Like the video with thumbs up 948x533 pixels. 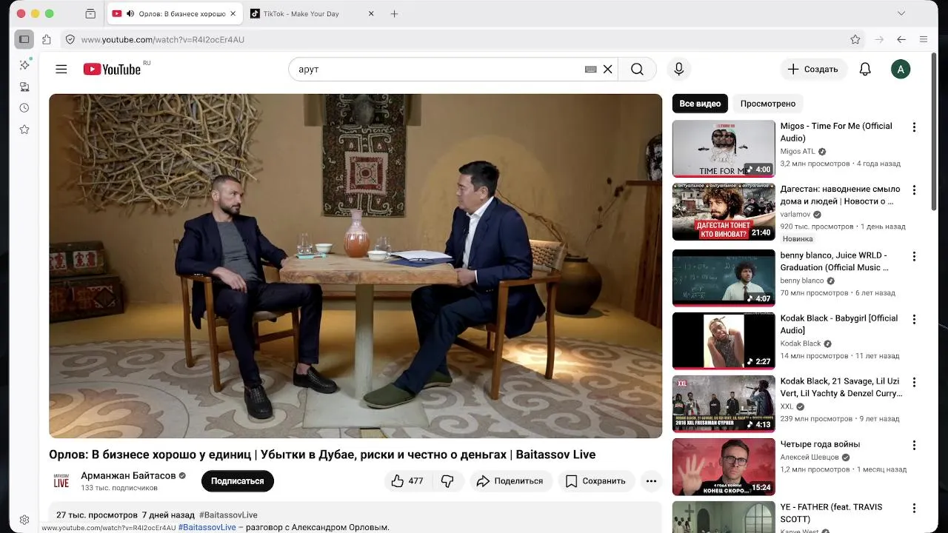pyautogui.click(x=407, y=481)
